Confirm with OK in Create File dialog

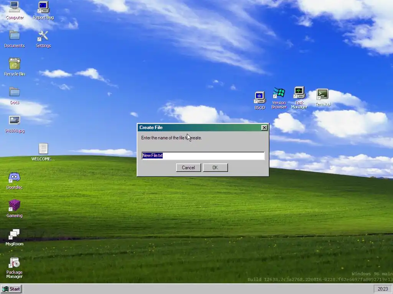[x=215, y=168]
